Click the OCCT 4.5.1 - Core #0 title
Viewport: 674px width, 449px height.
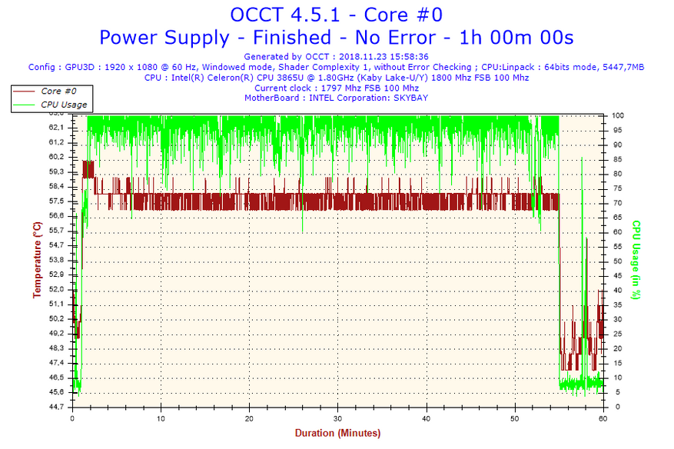click(x=336, y=15)
